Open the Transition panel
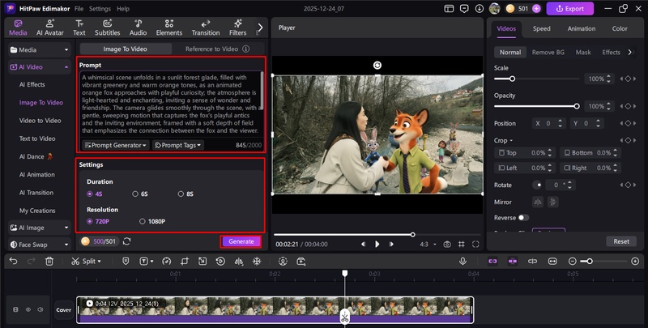The image size is (648, 328). [x=206, y=28]
